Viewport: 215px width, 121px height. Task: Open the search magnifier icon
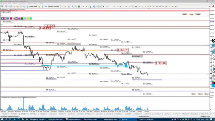tap(210, 6)
